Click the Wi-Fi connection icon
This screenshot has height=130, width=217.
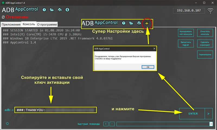(x=210, y=11)
